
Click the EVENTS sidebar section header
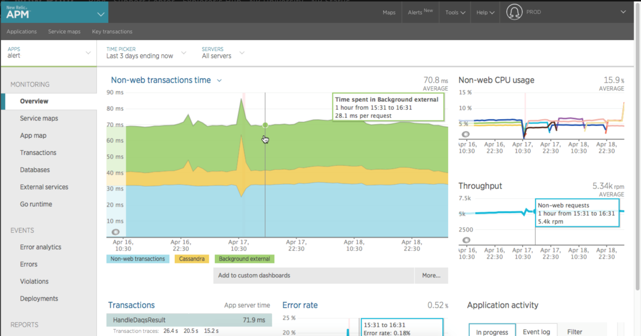pos(22,230)
